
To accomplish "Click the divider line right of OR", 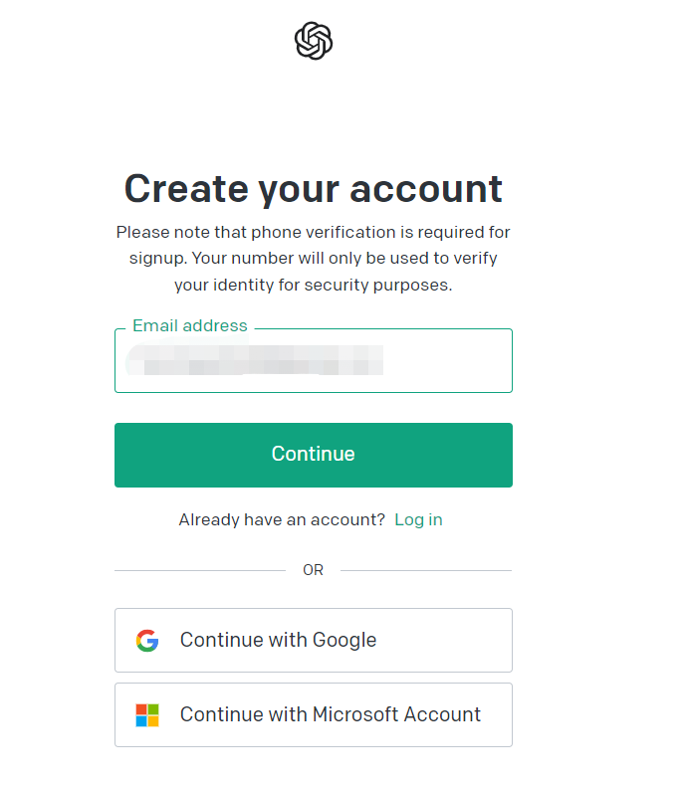I will [x=426, y=570].
